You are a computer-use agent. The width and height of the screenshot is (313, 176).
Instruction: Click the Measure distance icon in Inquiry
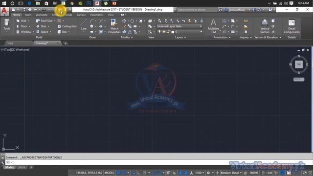246,21
